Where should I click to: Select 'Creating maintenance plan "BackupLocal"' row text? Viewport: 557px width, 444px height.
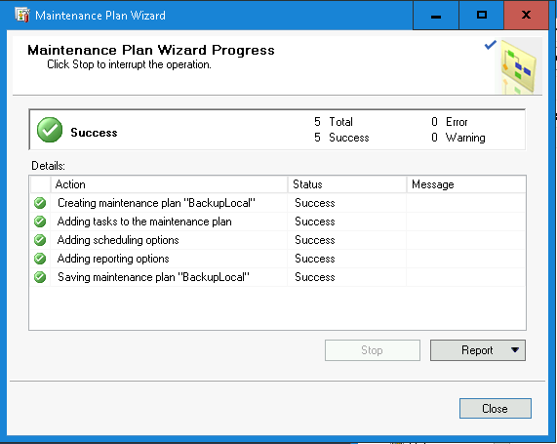pos(156,203)
